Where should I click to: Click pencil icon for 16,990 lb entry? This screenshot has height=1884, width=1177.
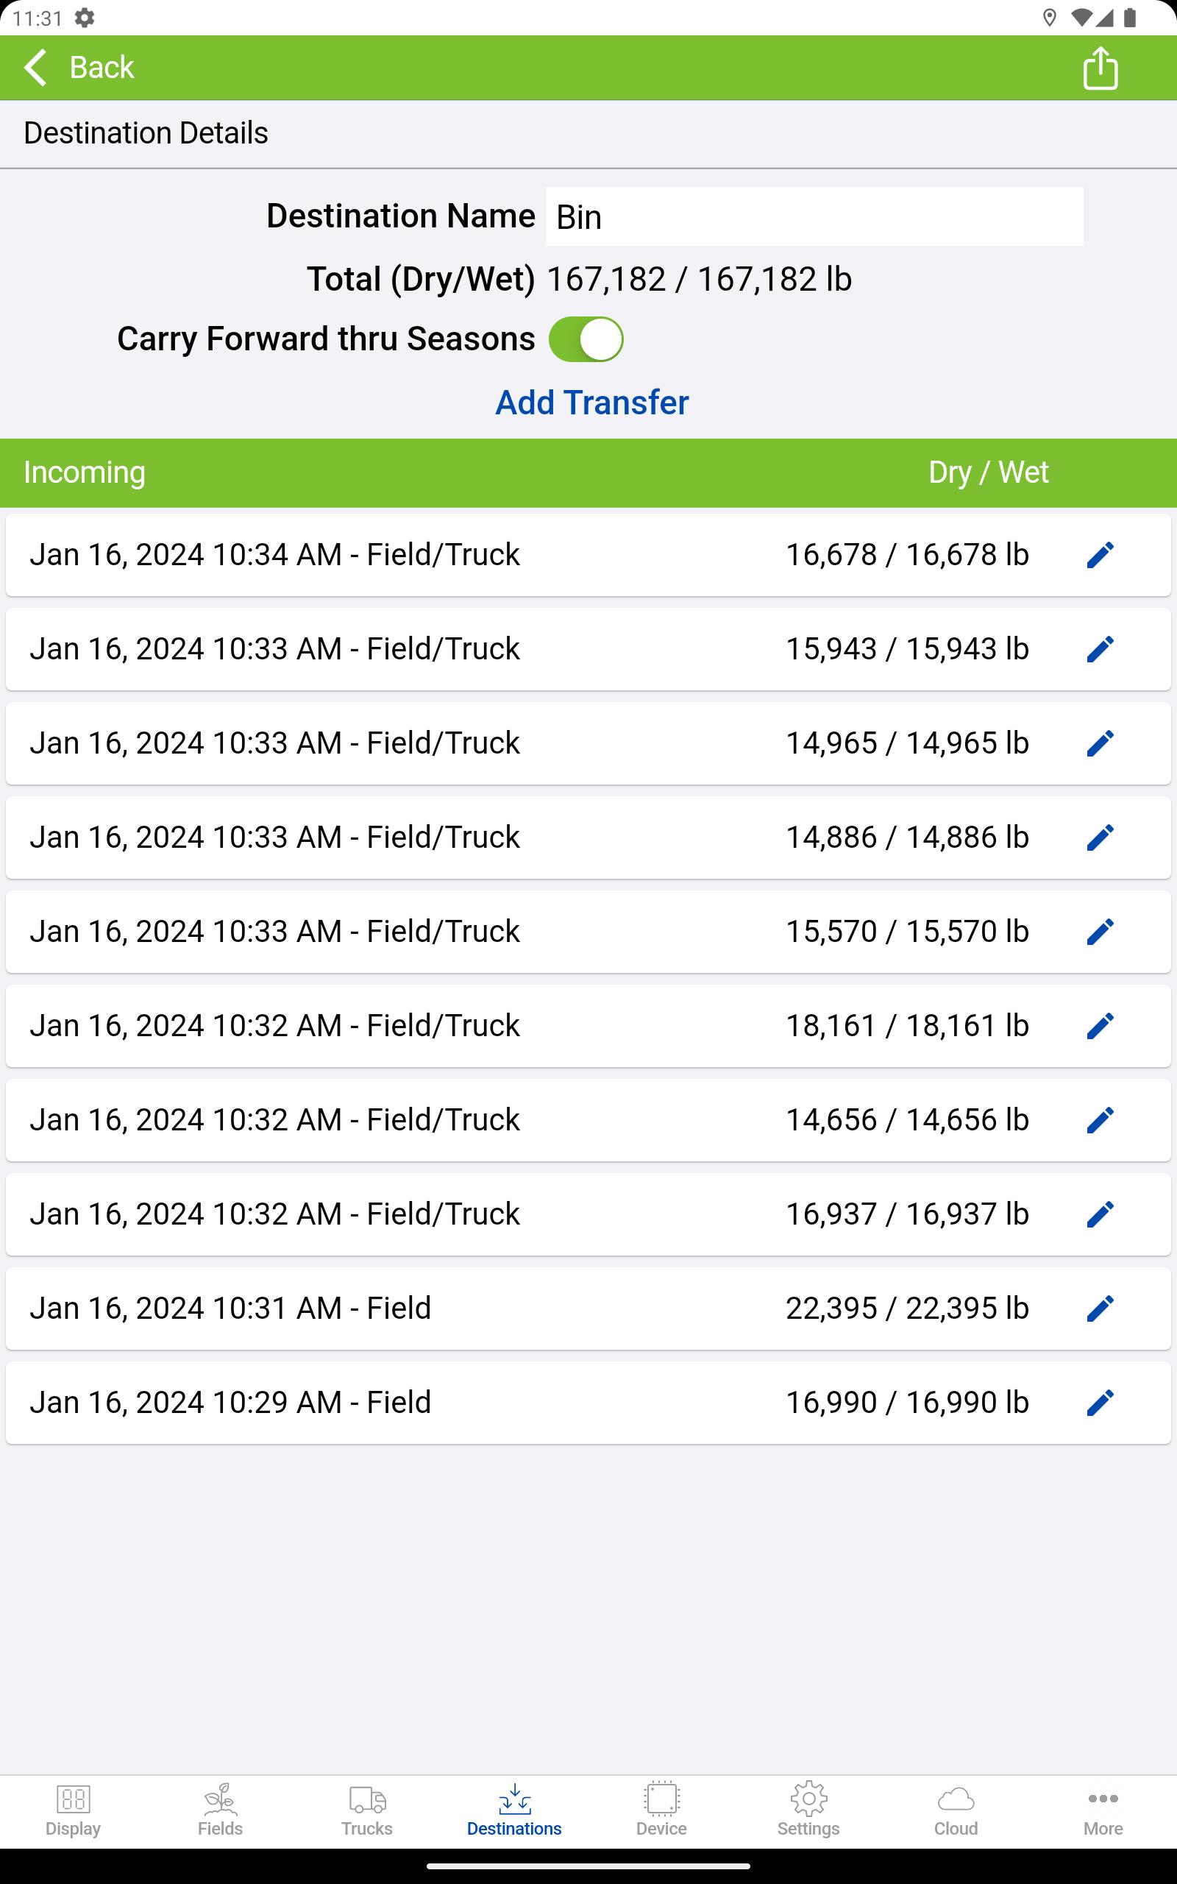click(x=1100, y=1403)
